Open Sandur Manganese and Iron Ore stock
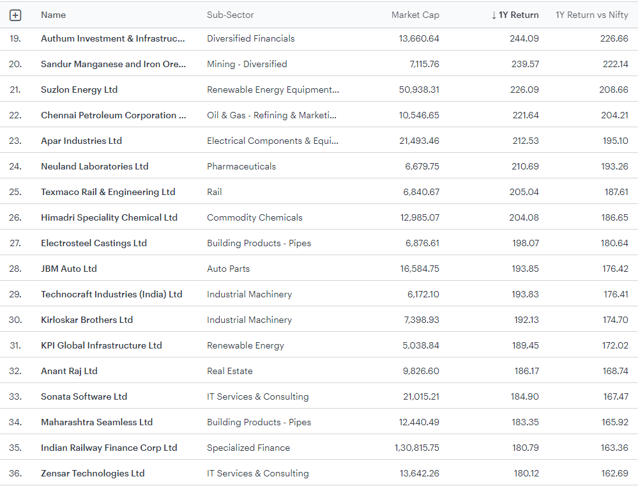Screen dimensions: 638x486 point(113,65)
